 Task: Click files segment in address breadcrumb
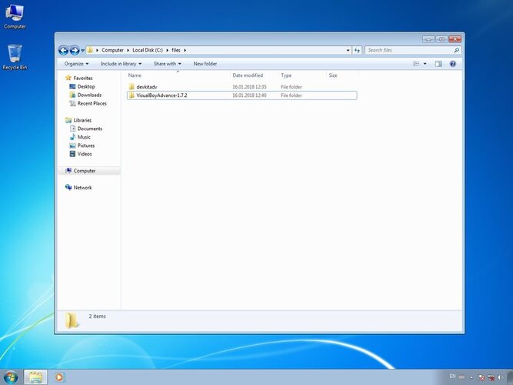click(x=176, y=50)
